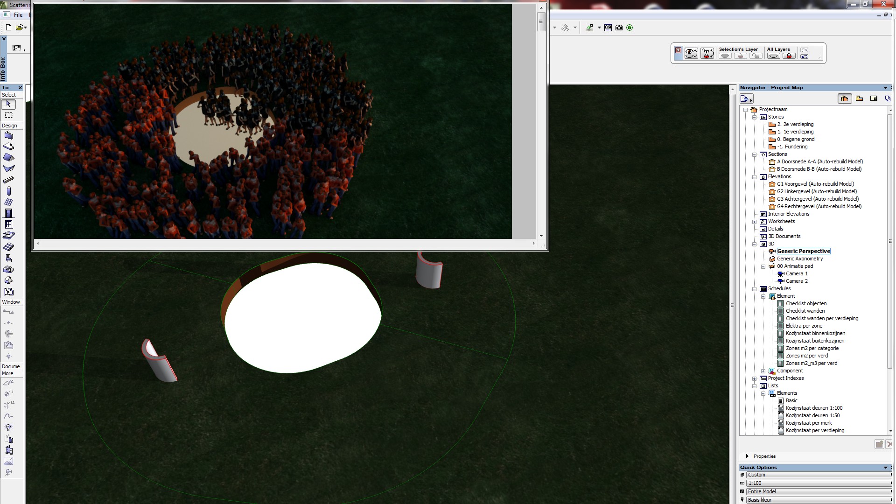The width and height of the screenshot is (896, 504).
Task: Select the Door tool
Action: pos(8,213)
